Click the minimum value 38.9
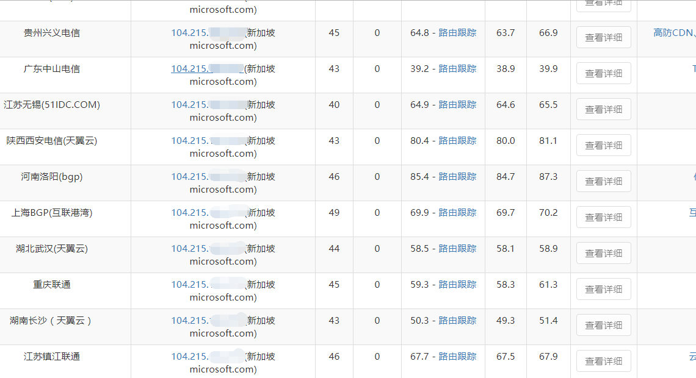This screenshot has width=696, height=378. 506,69
